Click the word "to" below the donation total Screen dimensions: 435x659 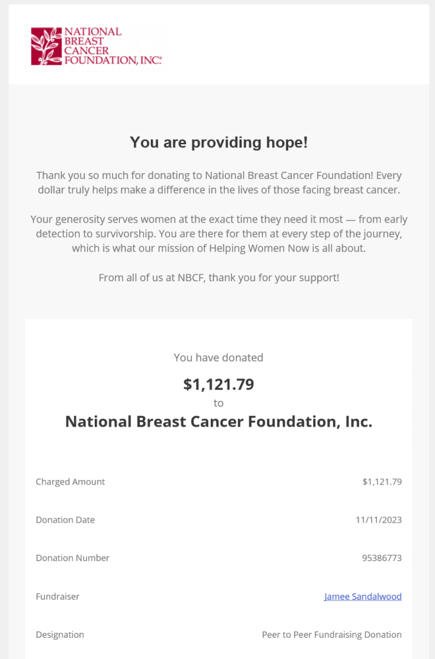[x=218, y=404]
